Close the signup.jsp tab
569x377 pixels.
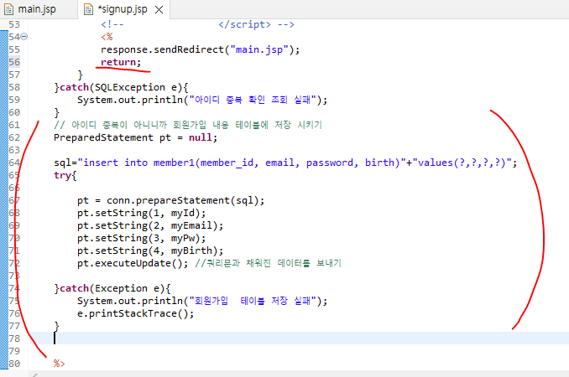click(159, 10)
